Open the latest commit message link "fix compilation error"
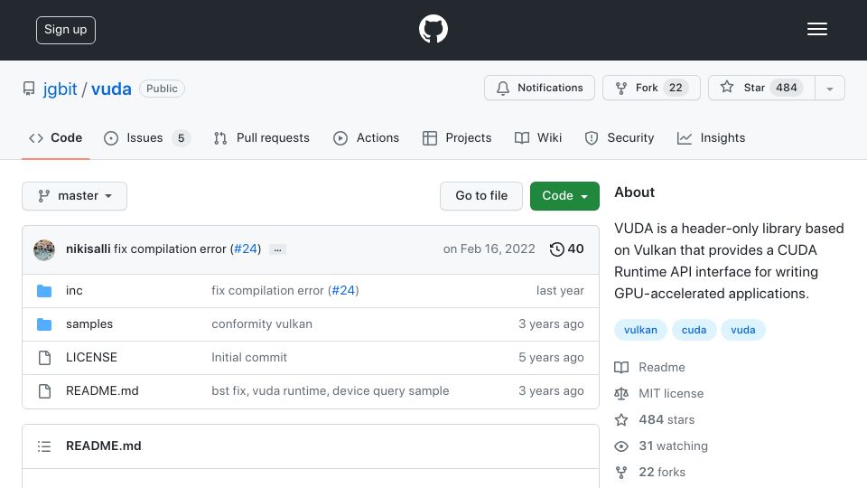The width and height of the screenshot is (867, 488). (x=170, y=249)
